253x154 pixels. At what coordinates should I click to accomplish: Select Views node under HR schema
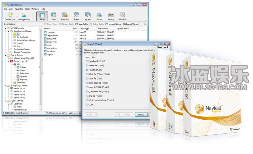pos(21,71)
